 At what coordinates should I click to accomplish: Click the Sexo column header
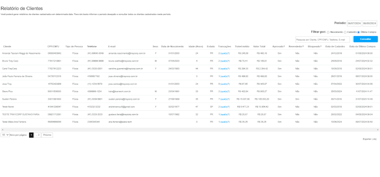155,46
